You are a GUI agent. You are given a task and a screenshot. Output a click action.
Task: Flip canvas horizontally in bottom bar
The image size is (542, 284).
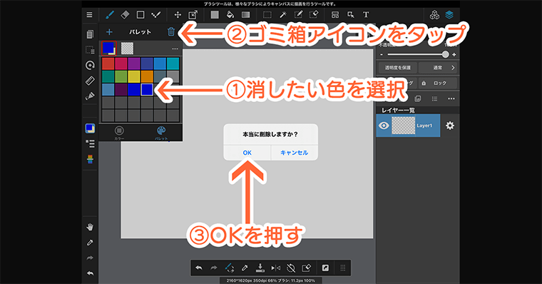275,268
